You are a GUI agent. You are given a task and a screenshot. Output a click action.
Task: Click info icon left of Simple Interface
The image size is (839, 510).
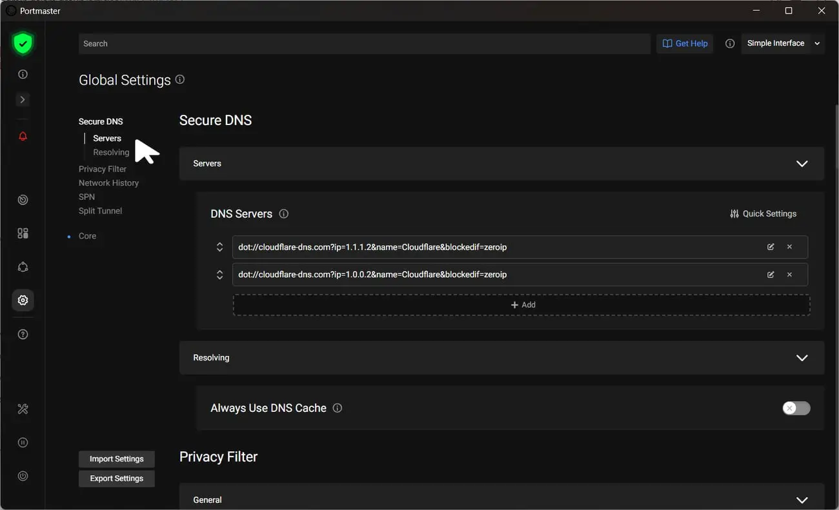click(x=730, y=44)
